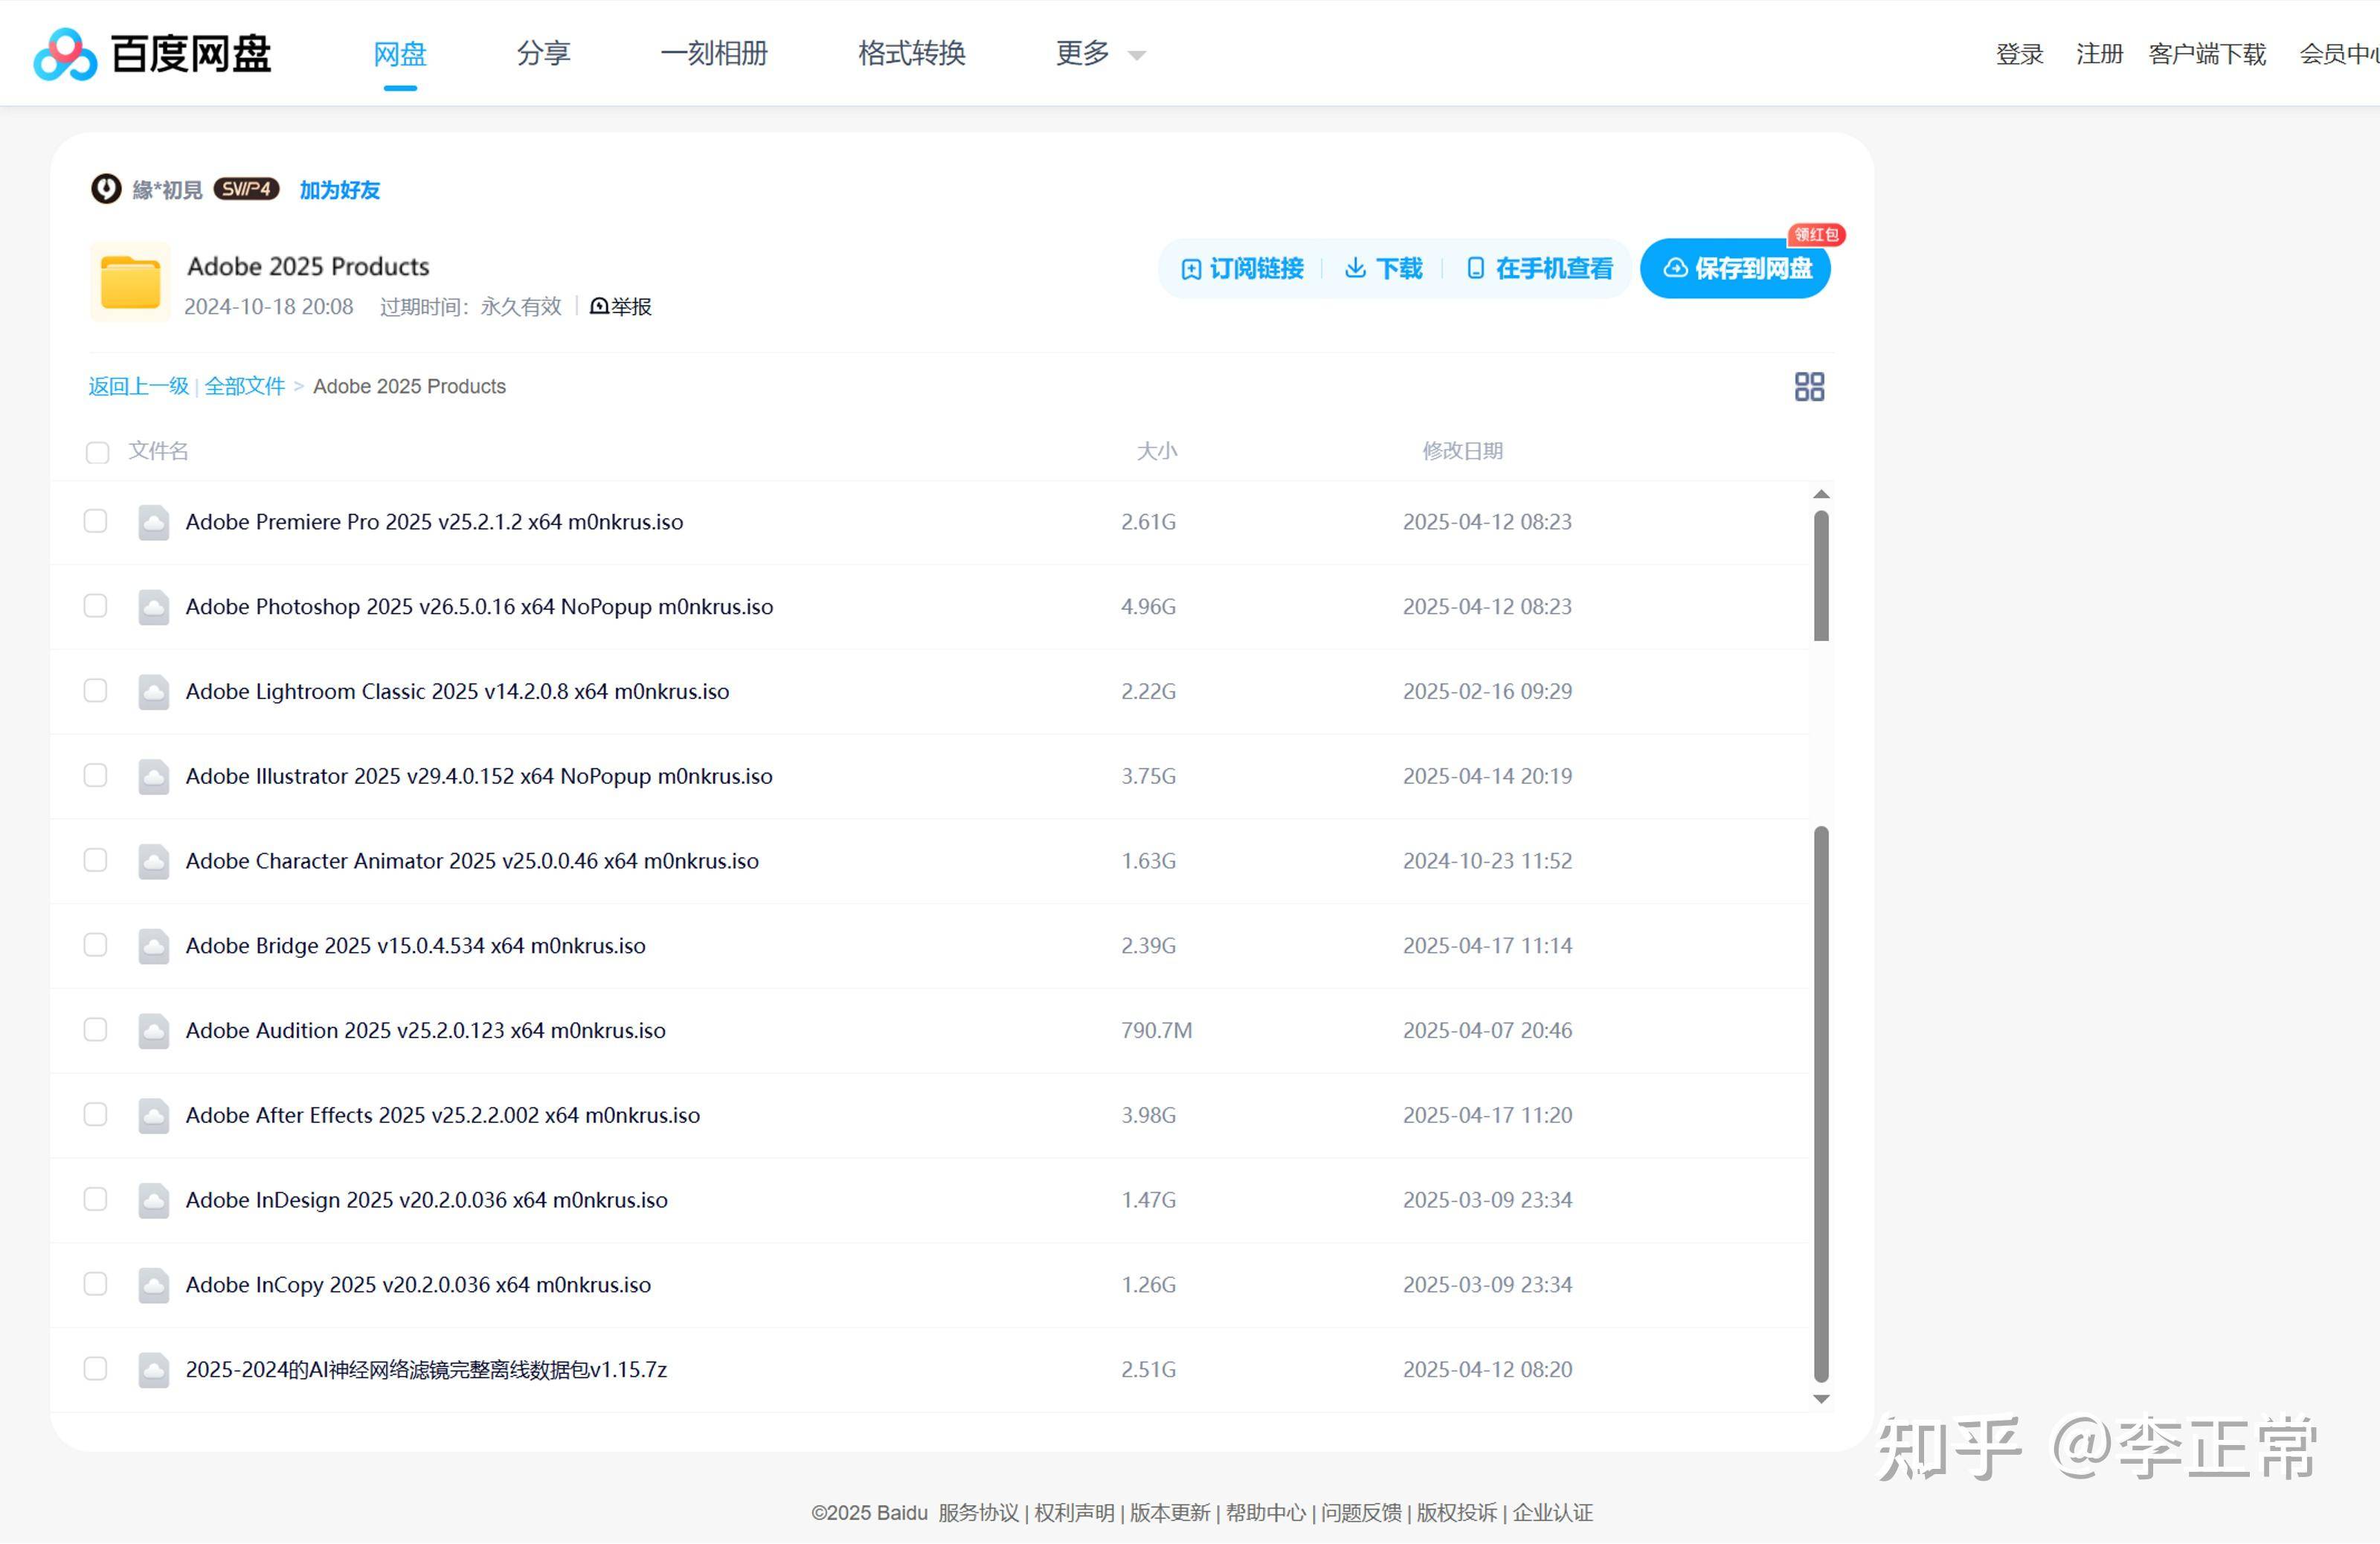The height and width of the screenshot is (1544, 2380).
Task: Click scrollbar down arrow
Action: pos(1821,1399)
